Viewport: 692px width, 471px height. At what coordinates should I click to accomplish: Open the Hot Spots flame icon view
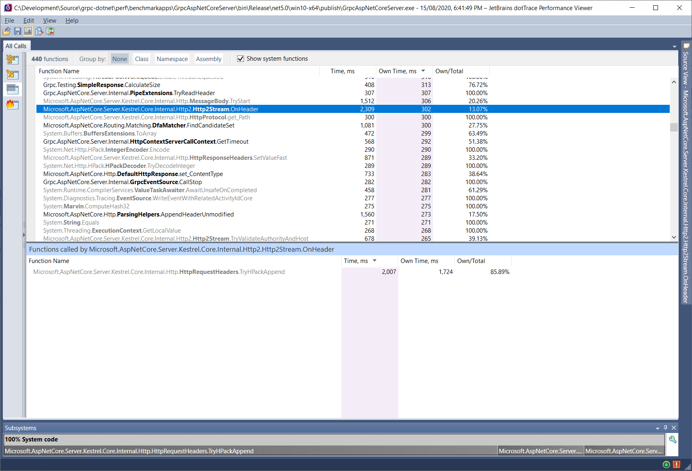click(13, 104)
